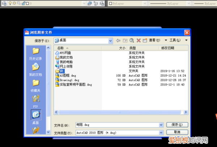Sort files by 名称 column header

click(x=77, y=48)
